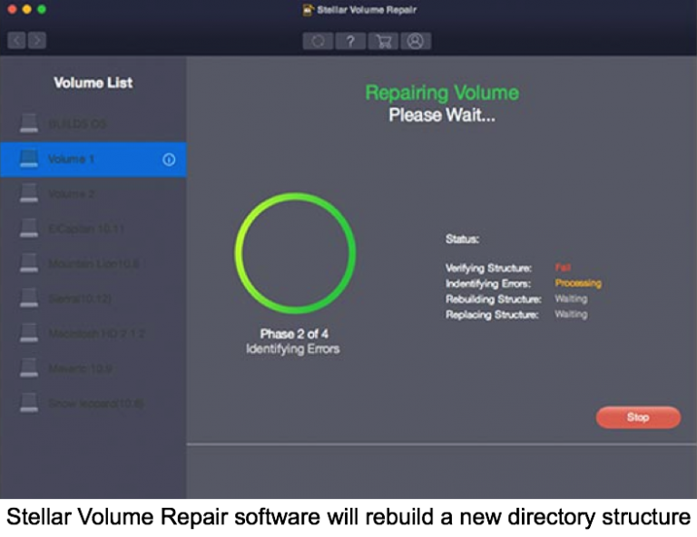The height and width of the screenshot is (537, 697).
Task: Open the user account profile icon
Action: pyautogui.click(x=416, y=41)
